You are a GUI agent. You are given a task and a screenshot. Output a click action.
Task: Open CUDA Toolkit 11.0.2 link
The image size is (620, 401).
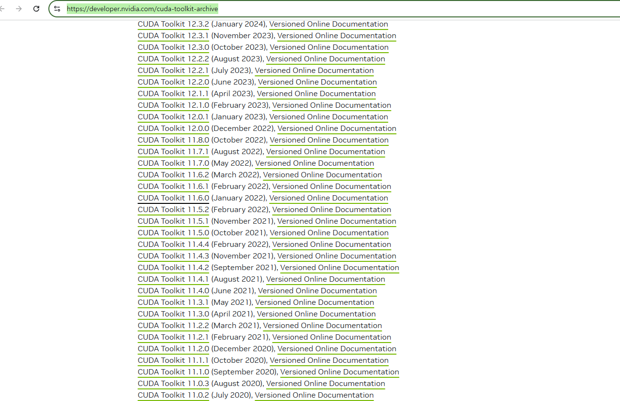tap(173, 395)
